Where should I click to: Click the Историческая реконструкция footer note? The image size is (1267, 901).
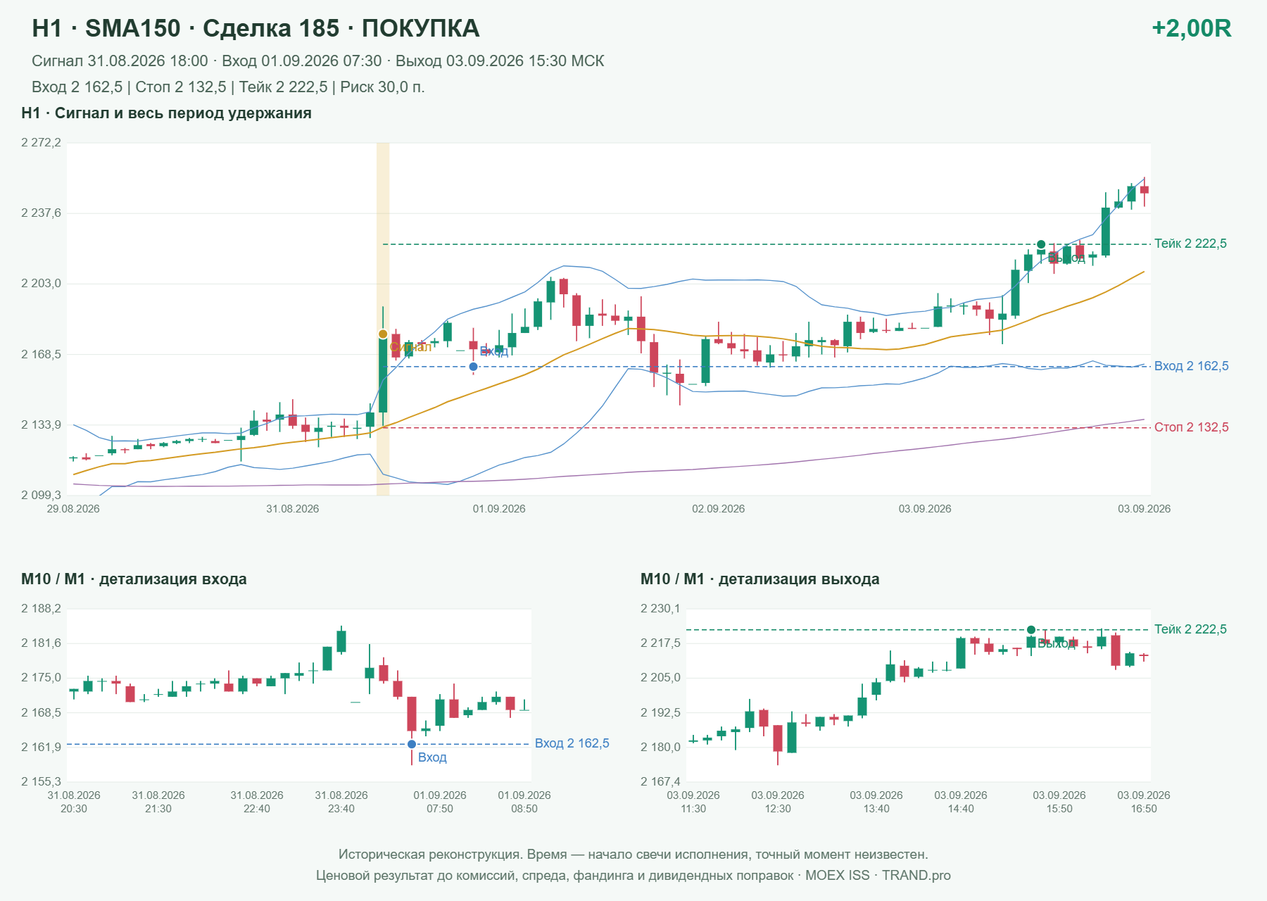click(x=633, y=855)
